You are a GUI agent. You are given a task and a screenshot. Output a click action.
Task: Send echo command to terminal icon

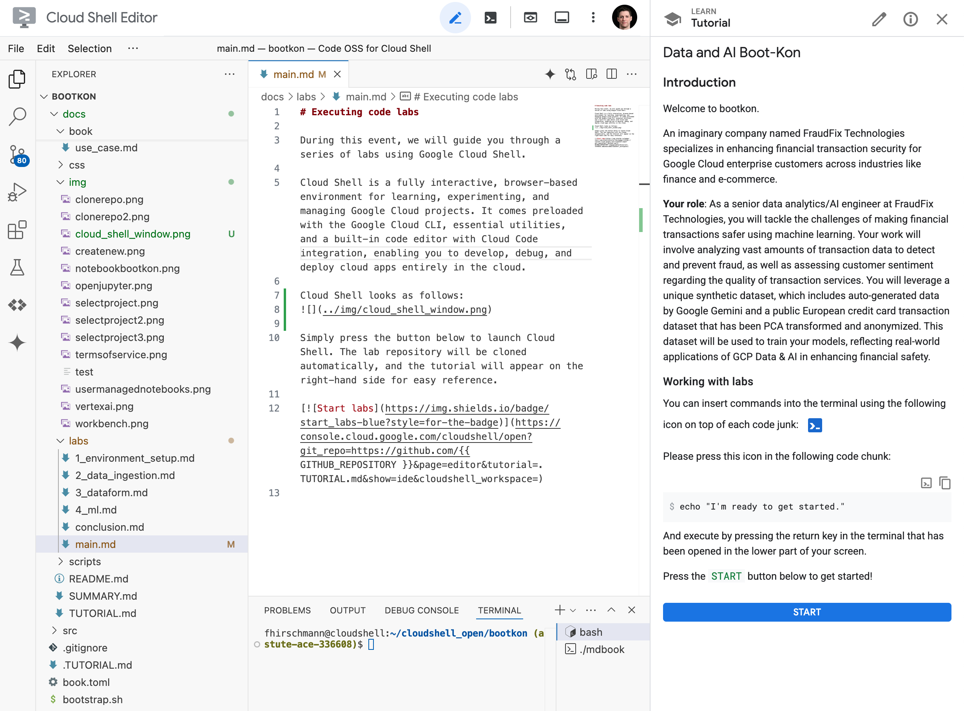point(926,483)
